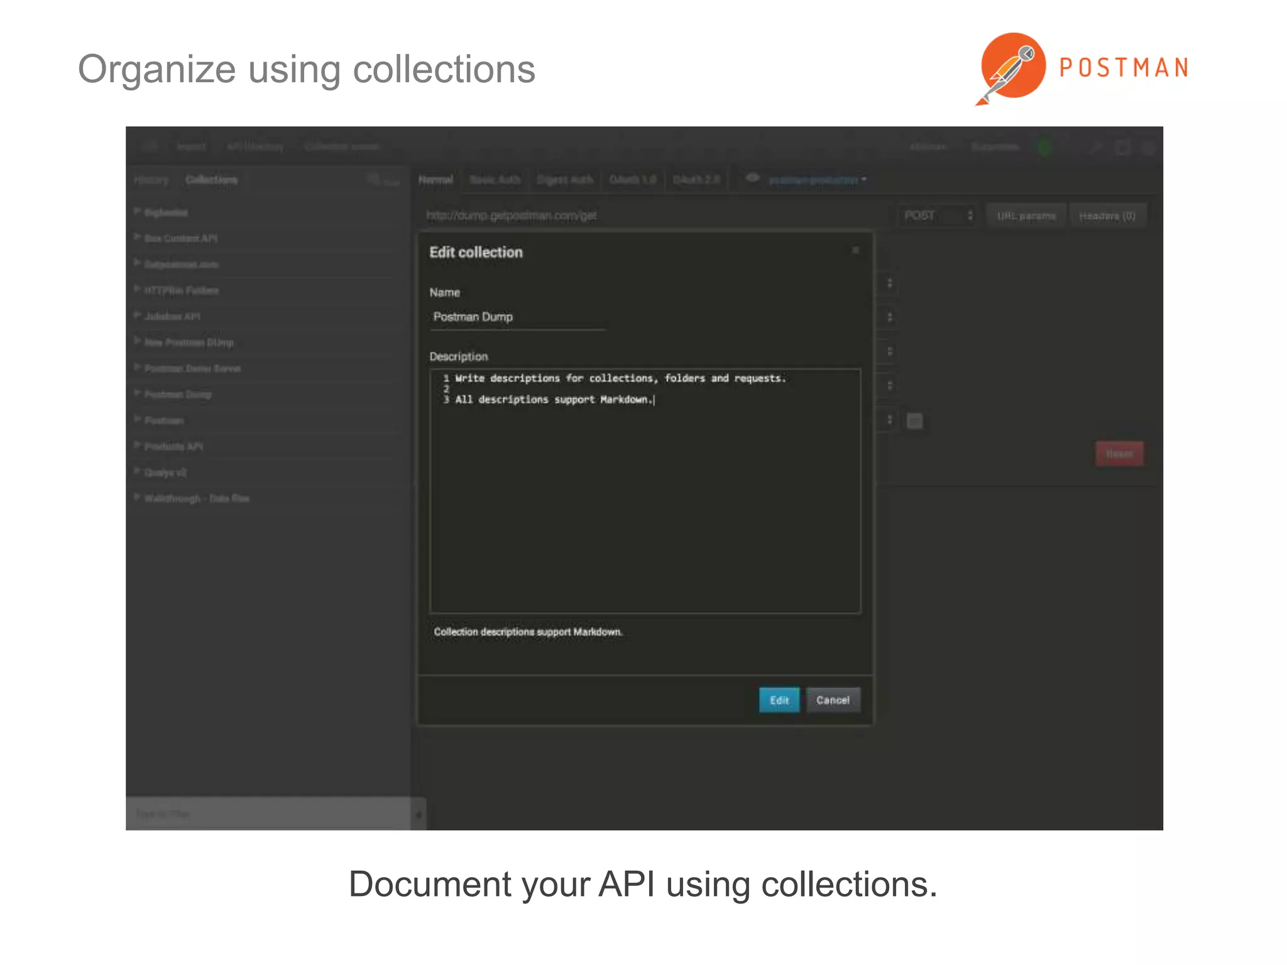Click the sidebar filter input at bottom
The image size is (1287, 965).
[269, 814]
